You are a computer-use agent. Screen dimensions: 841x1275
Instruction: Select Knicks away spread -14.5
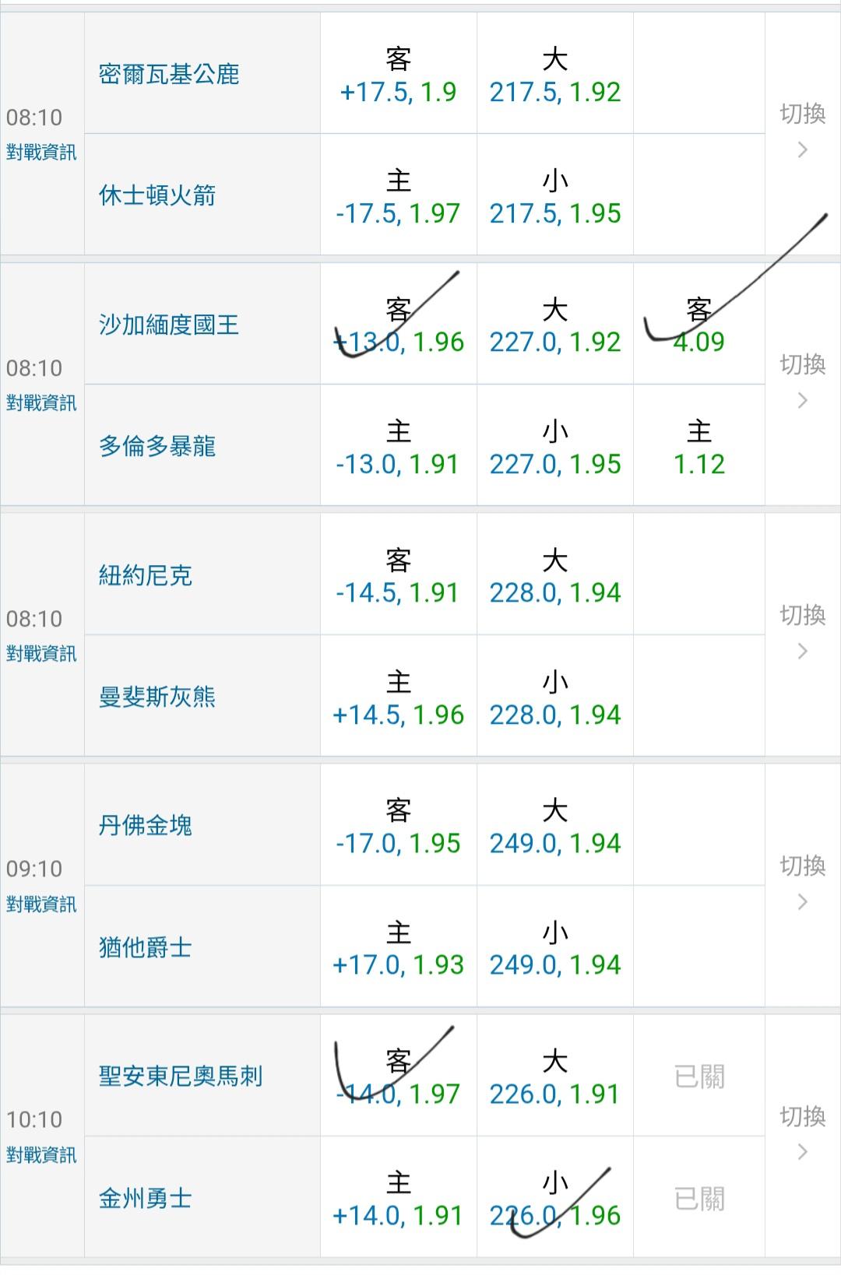coord(398,577)
